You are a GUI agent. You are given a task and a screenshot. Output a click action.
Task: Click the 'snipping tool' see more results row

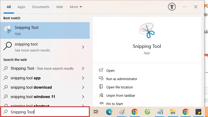[x=45, y=47]
